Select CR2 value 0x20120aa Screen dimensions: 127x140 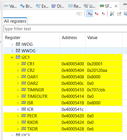pos(97,70)
